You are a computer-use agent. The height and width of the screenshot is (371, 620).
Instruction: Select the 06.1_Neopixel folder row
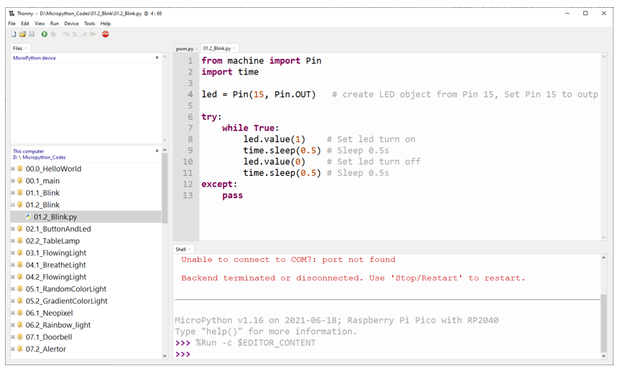(x=85, y=313)
